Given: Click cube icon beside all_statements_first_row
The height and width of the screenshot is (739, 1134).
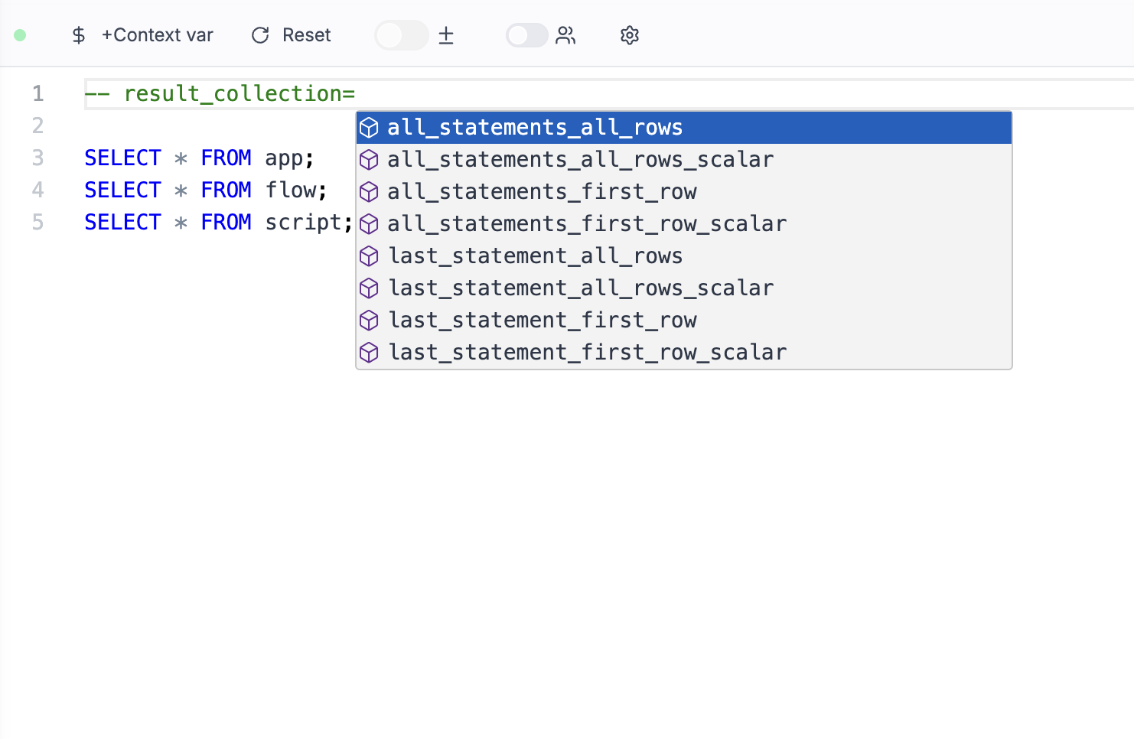Looking at the screenshot, I should click(369, 191).
